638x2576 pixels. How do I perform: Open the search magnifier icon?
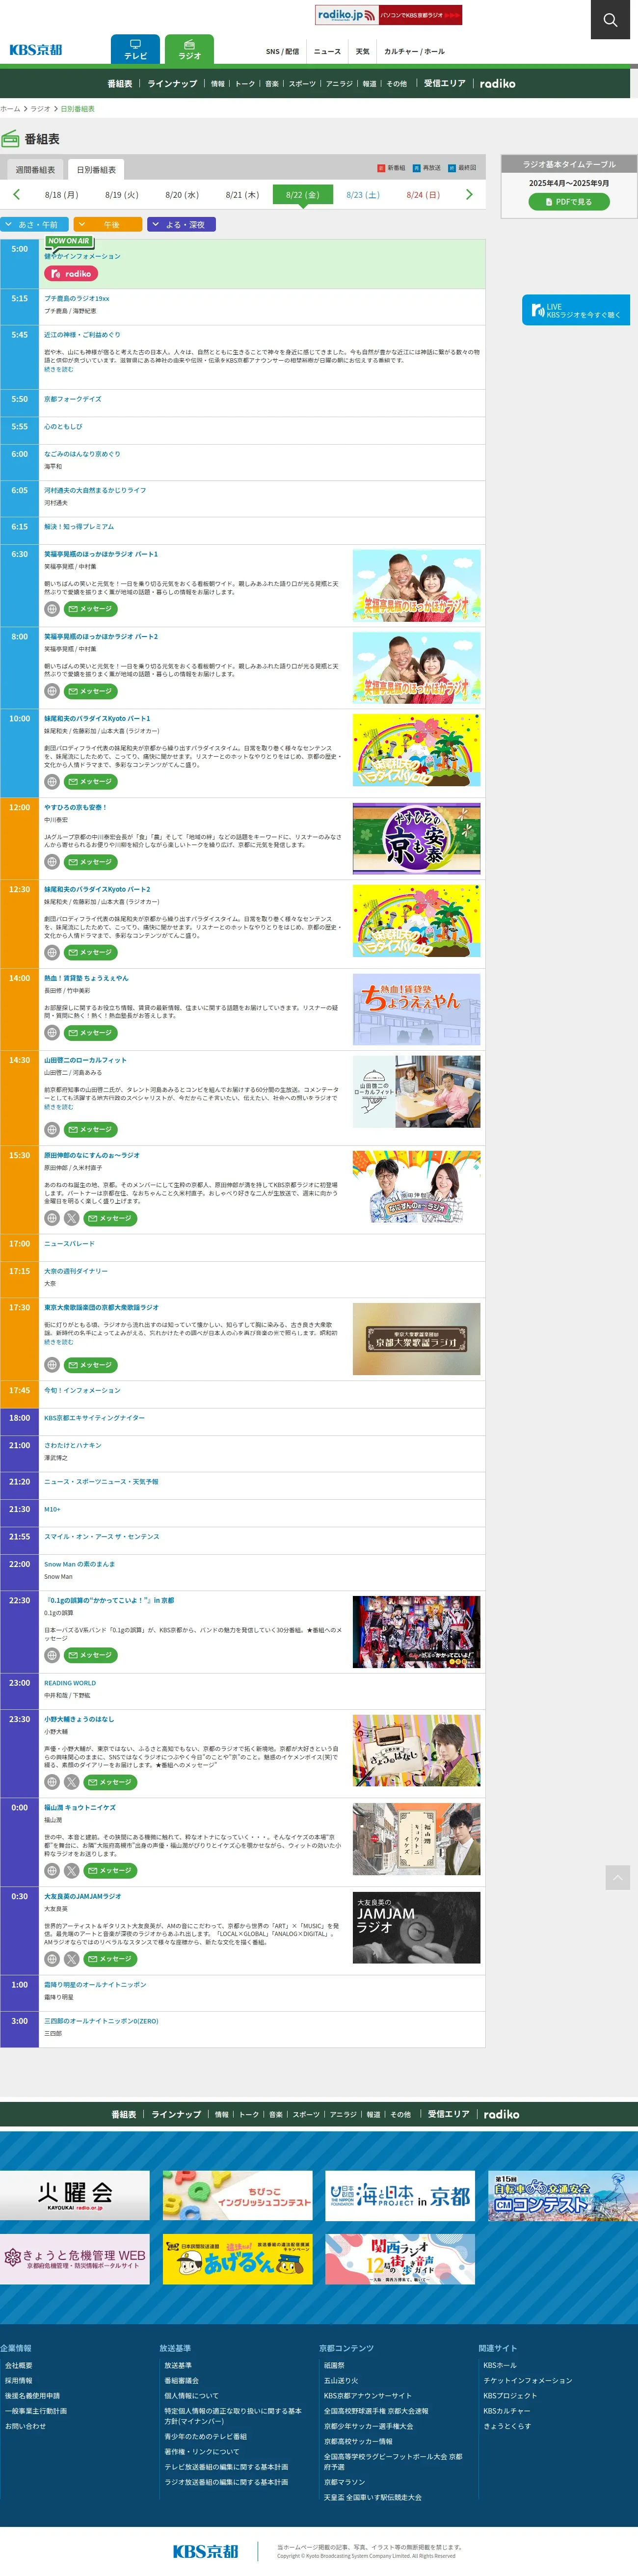coord(610,20)
